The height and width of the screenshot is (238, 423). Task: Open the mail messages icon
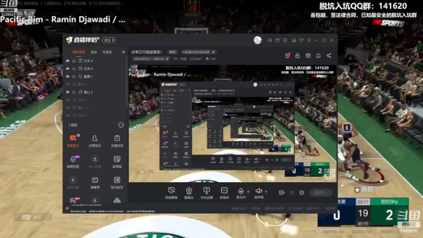[x=278, y=40]
